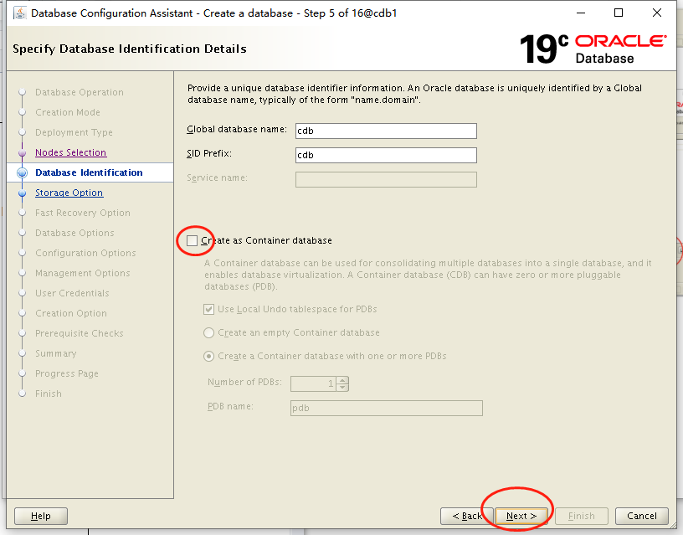Image resolution: width=683 pixels, height=535 pixels.
Task: Click Creation Mode step in sidebar
Action: pos(68,112)
